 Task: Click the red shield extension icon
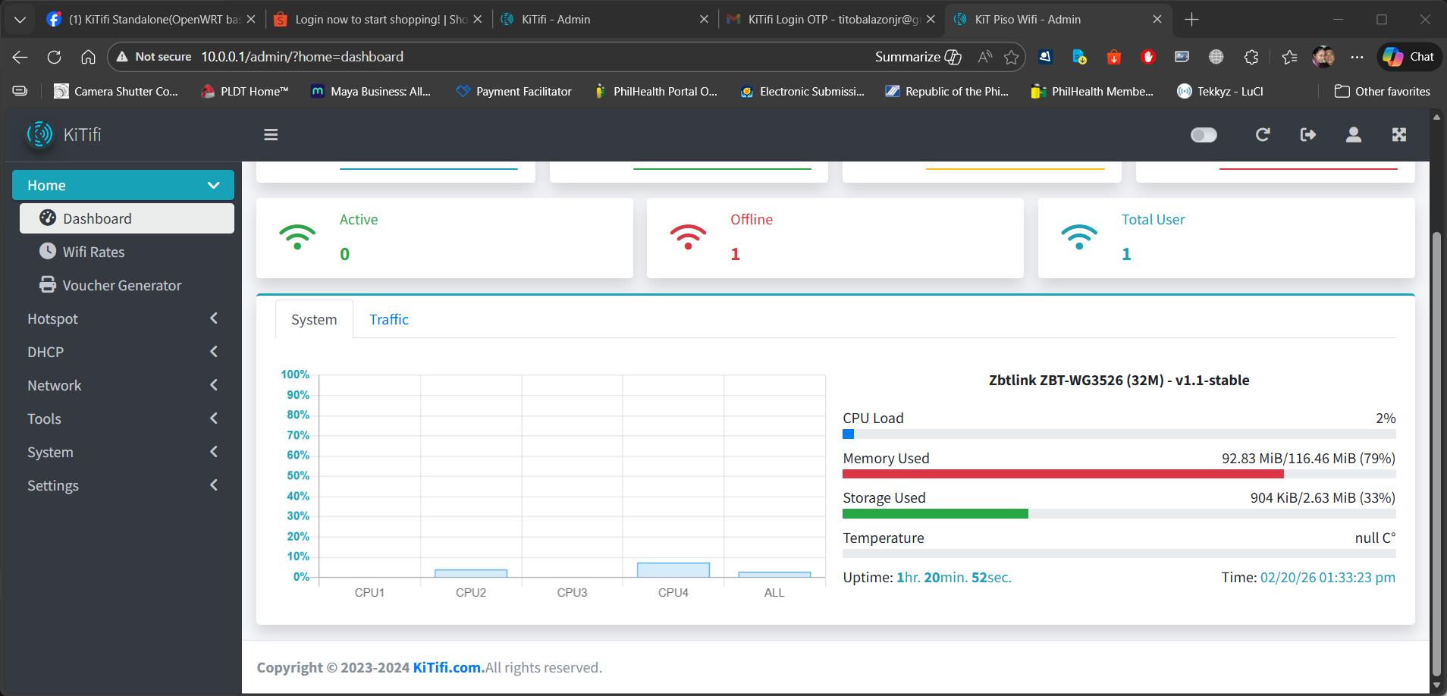tap(1148, 57)
